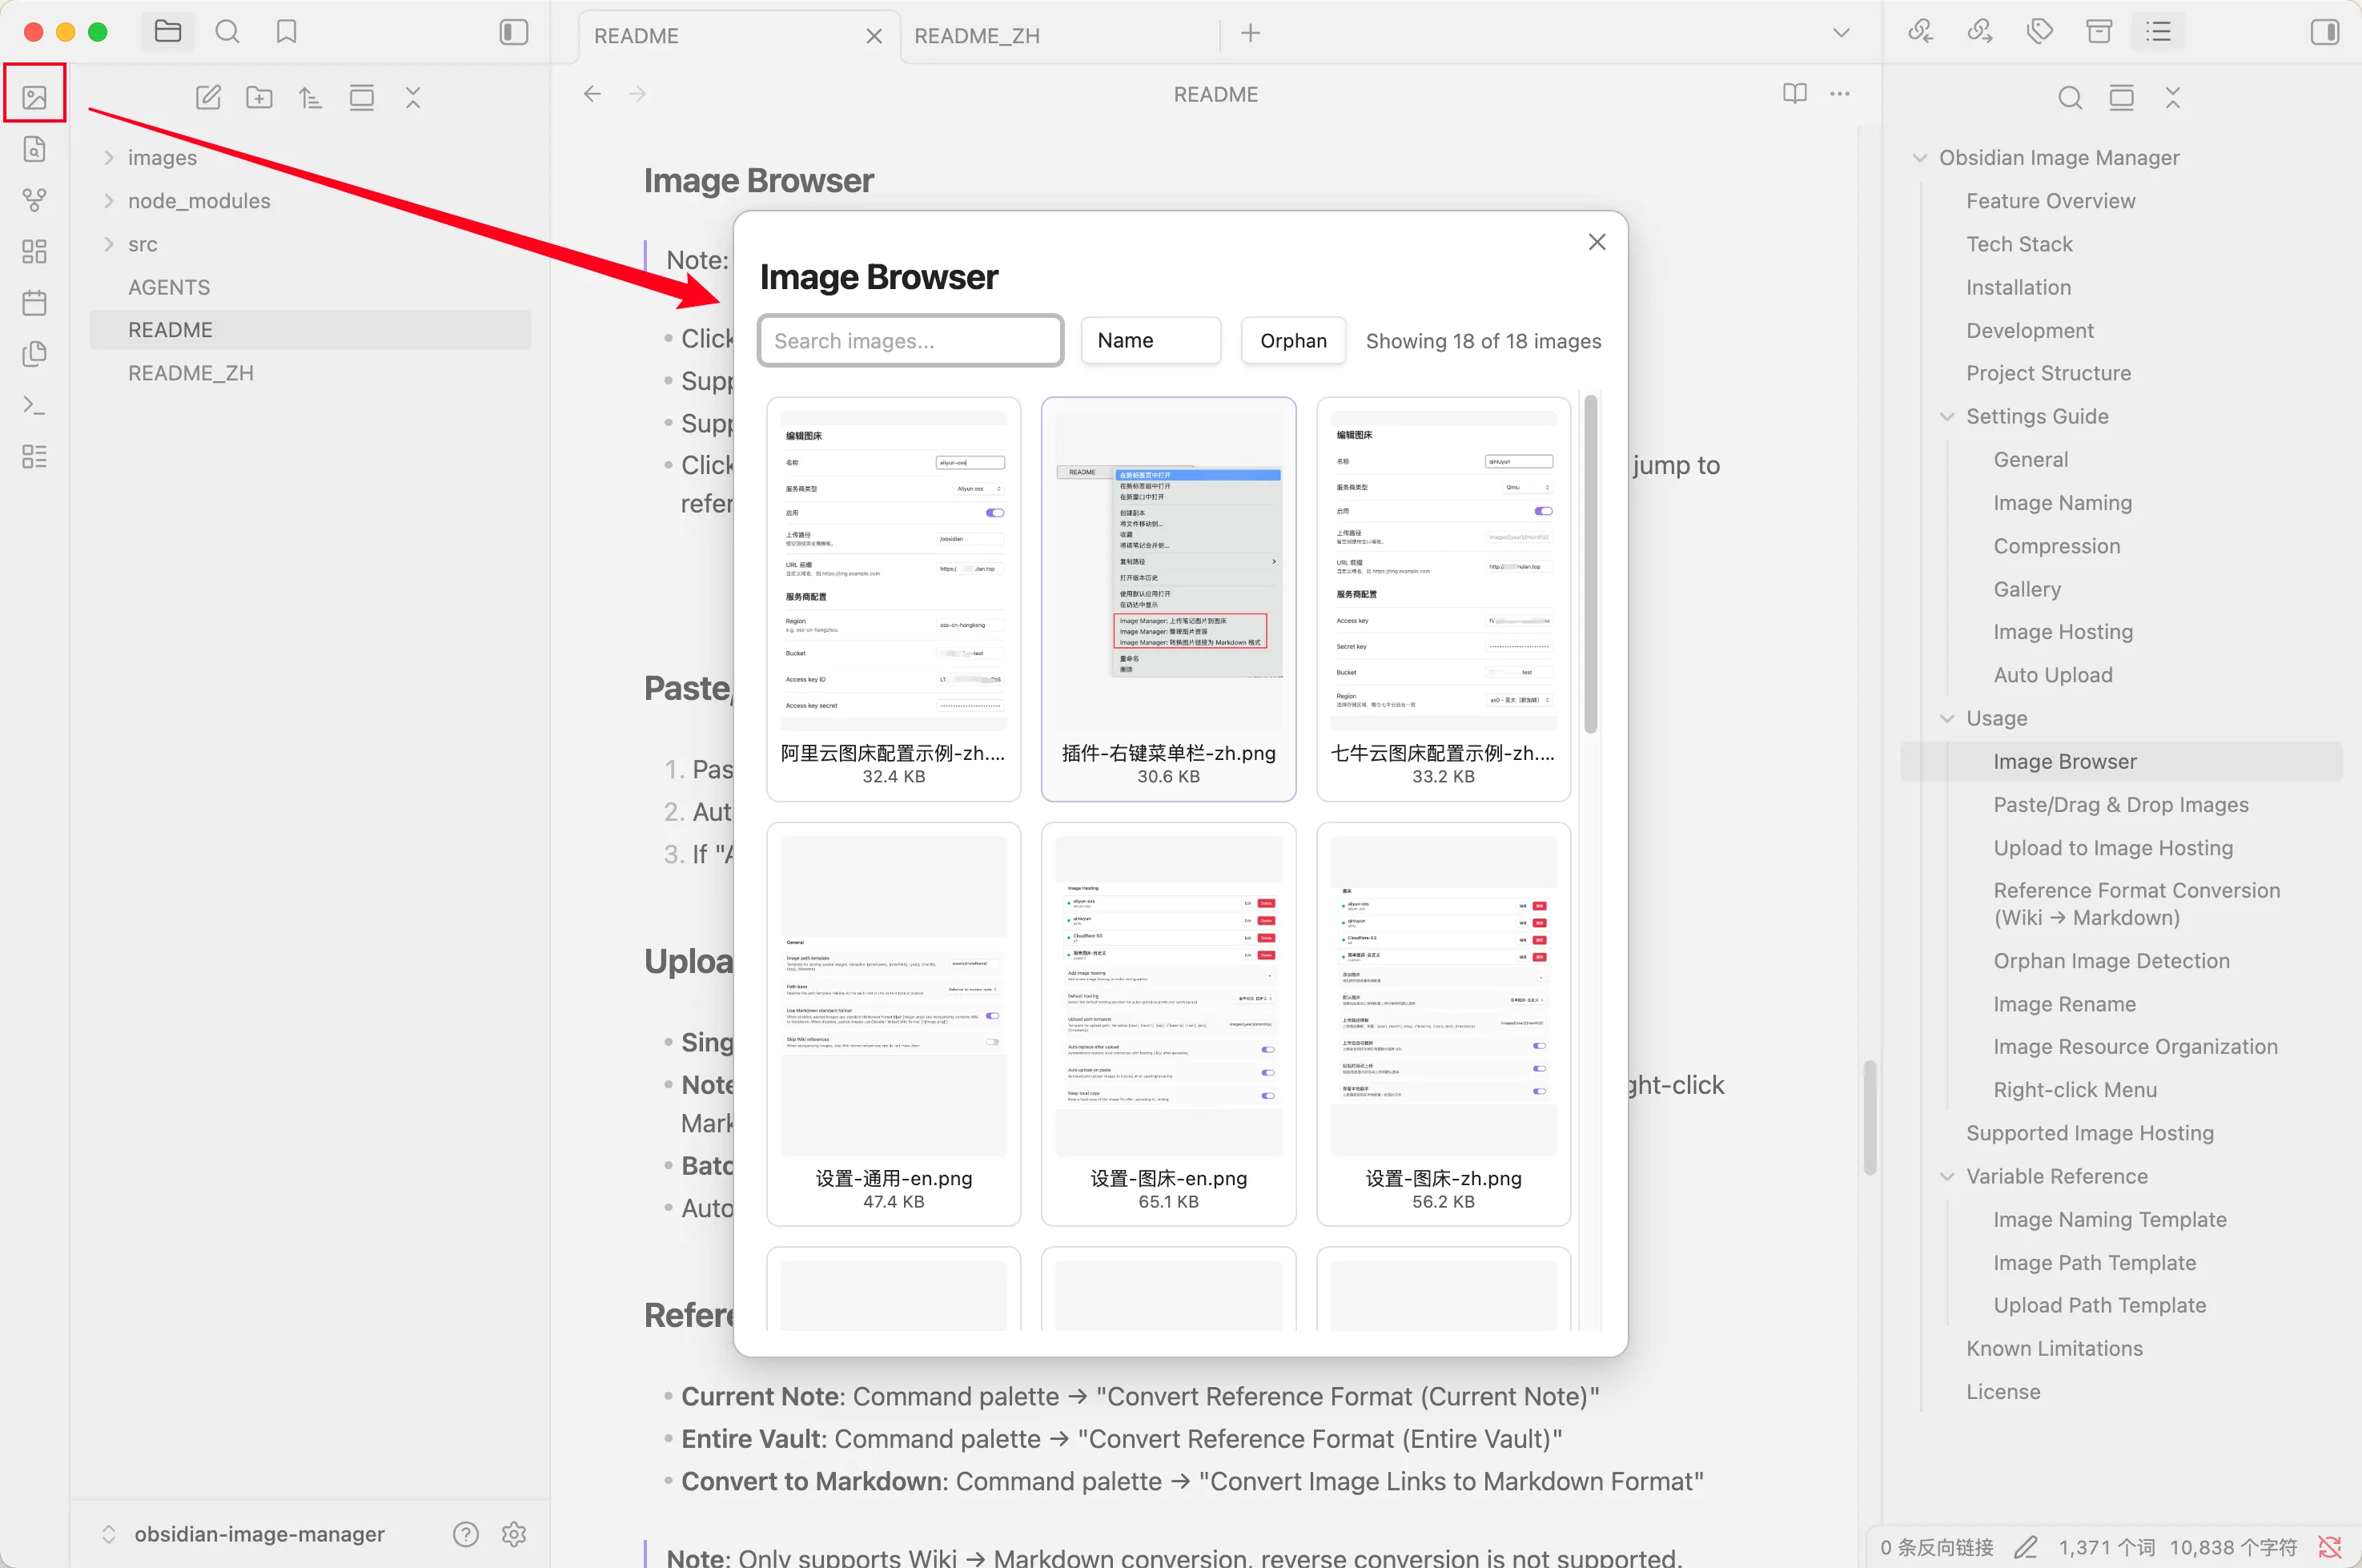Open more options menu for README
The width and height of the screenshot is (2362, 1568).
1840,94
